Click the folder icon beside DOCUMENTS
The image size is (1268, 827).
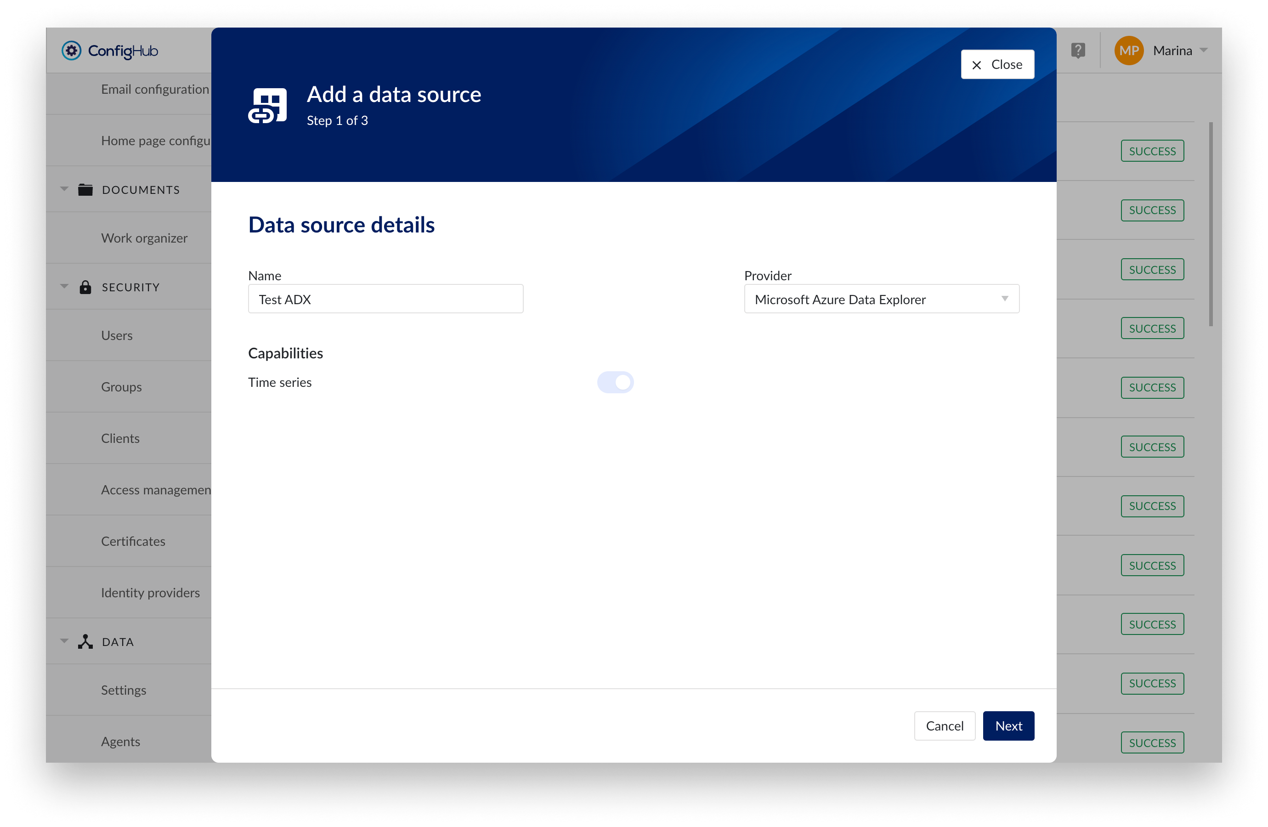[x=85, y=189]
